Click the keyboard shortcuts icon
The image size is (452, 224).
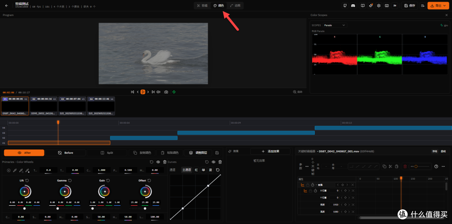pyautogui.click(x=387, y=5)
